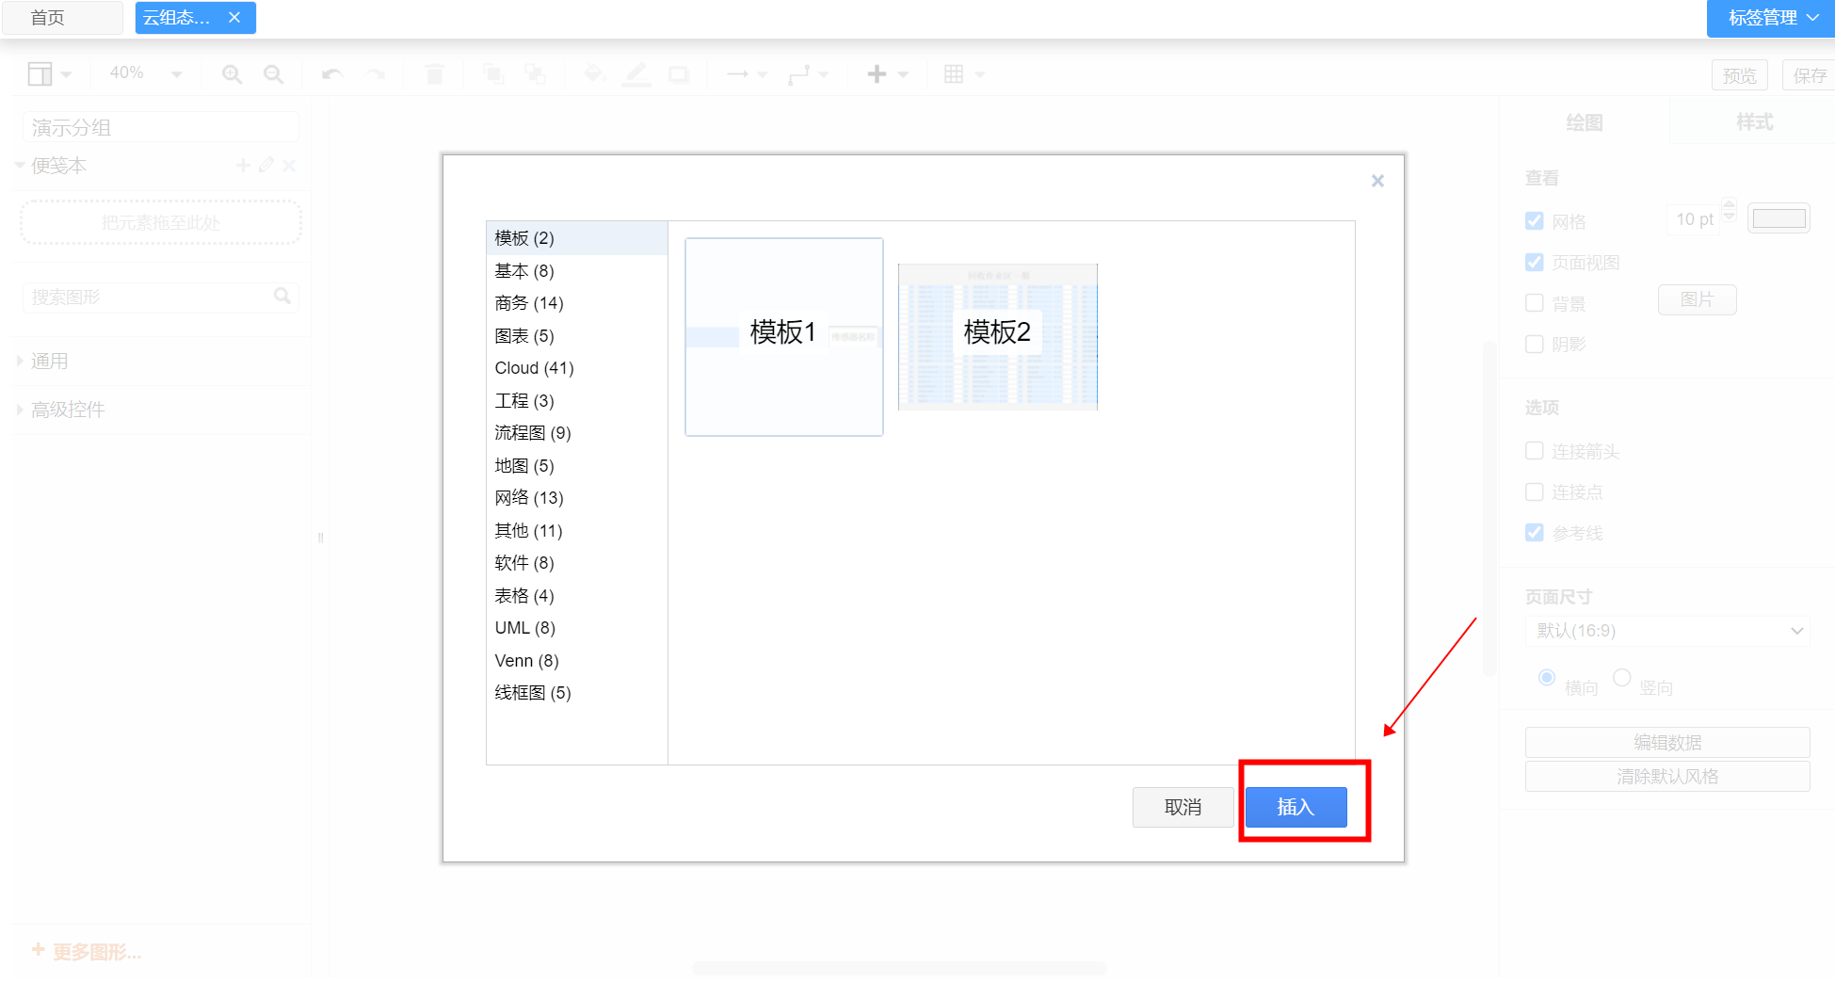Enable the 连接箭头 checkbox

coord(1535,451)
